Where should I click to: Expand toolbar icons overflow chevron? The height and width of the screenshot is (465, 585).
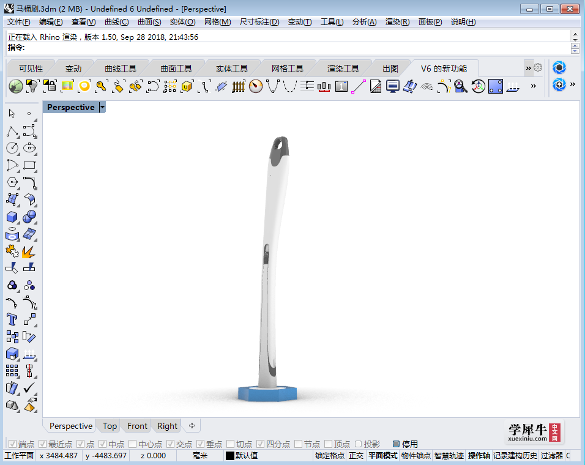(534, 86)
